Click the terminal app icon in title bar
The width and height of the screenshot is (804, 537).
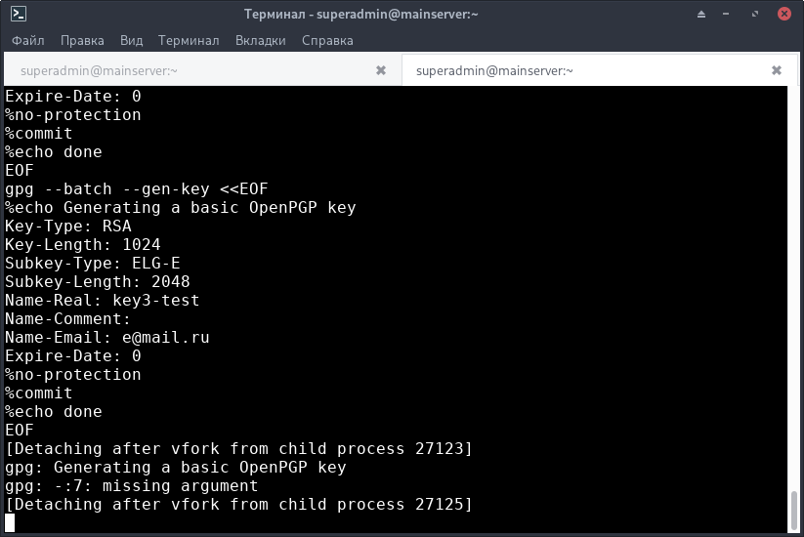click(19, 15)
